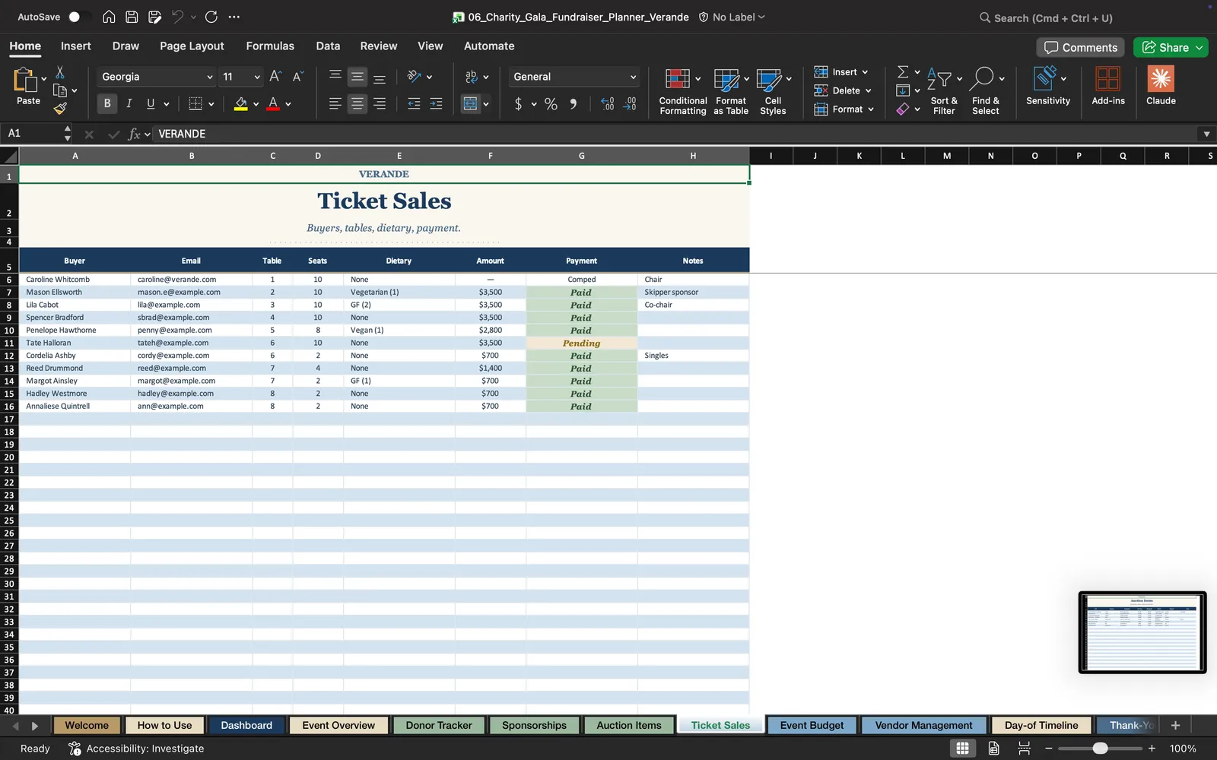Screen dimensions: 1217x760
Task: Open the Formulas ribbon tab
Action: coord(270,46)
